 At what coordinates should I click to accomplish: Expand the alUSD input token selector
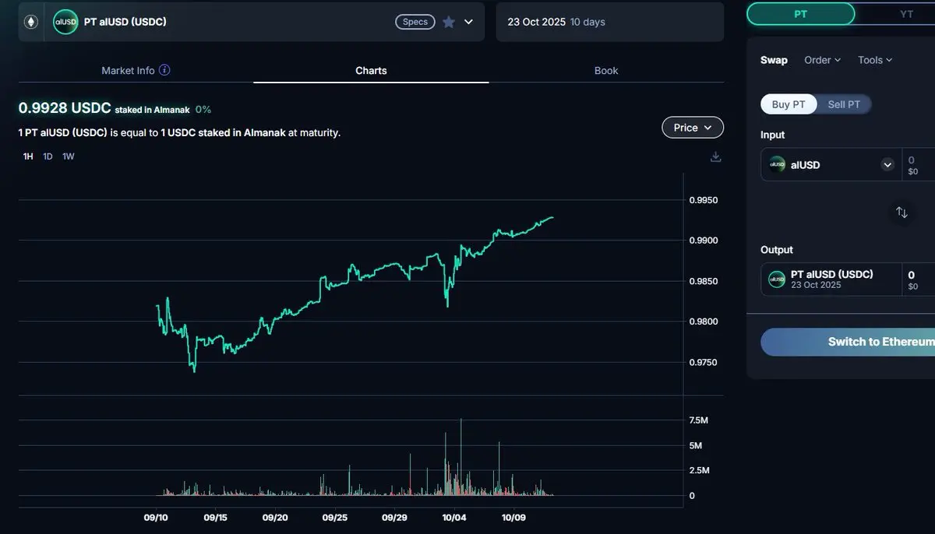(x=887, y=164)
